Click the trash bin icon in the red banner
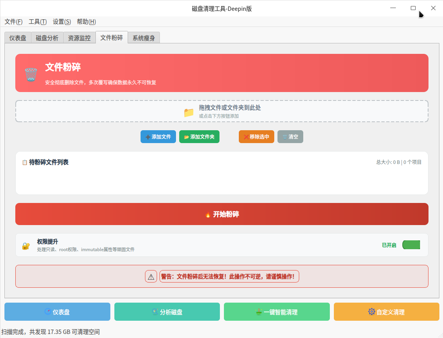 coord(31,74)
